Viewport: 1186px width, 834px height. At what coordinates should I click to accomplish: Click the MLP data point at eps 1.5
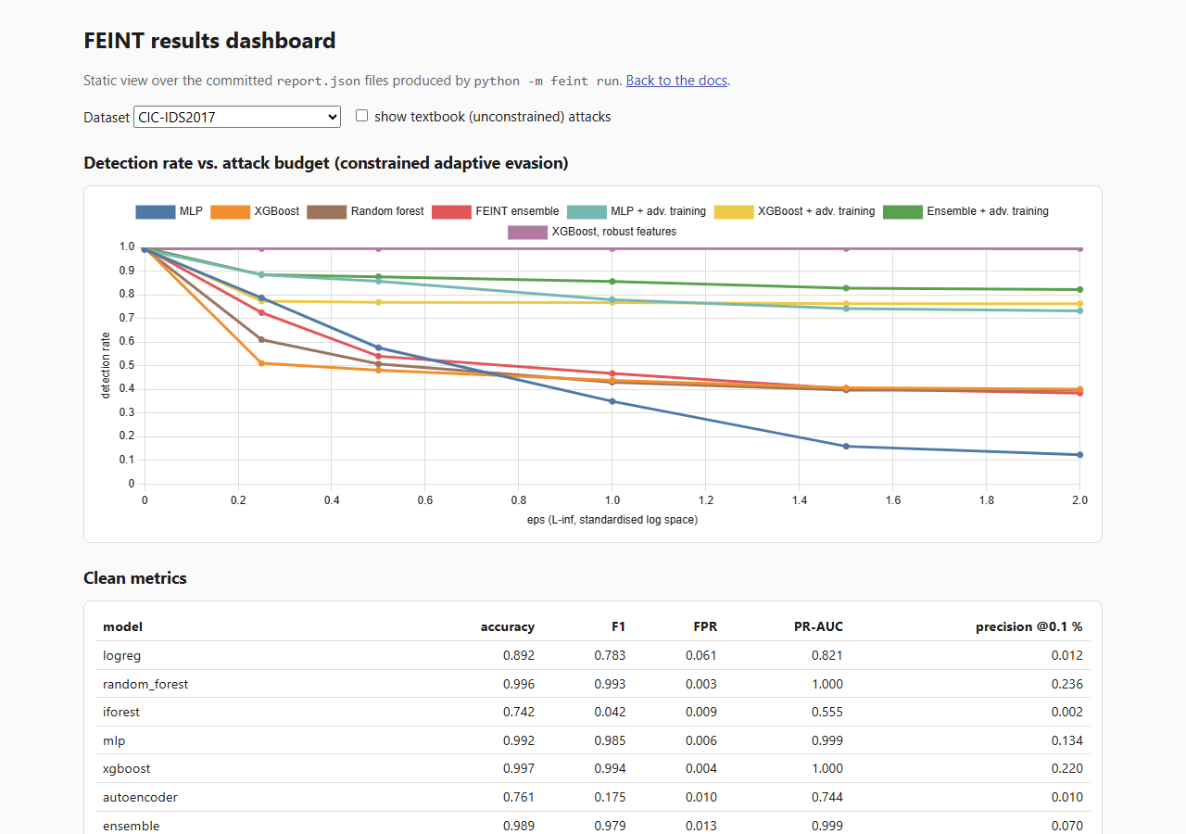point(846,447)
